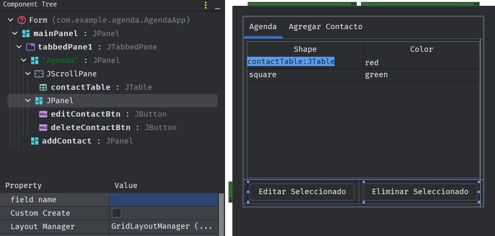Click the field name value field
Screen dimensions: 495x236
pyautogui.click(x=164, y=200)
